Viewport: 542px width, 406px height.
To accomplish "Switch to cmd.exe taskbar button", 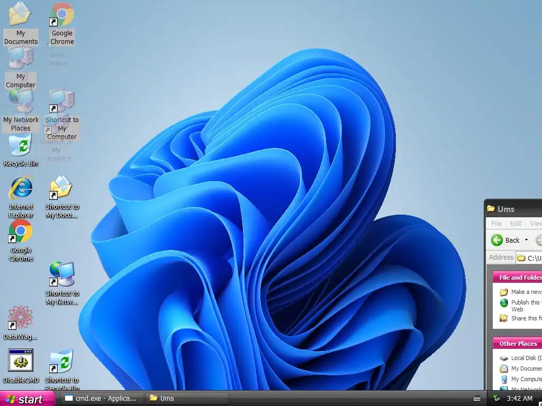I will click(102, 399).
